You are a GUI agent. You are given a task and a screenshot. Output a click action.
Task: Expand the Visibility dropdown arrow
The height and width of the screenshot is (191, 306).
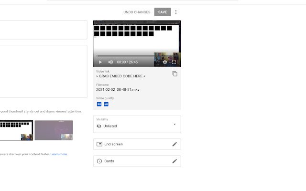point(175,124)
